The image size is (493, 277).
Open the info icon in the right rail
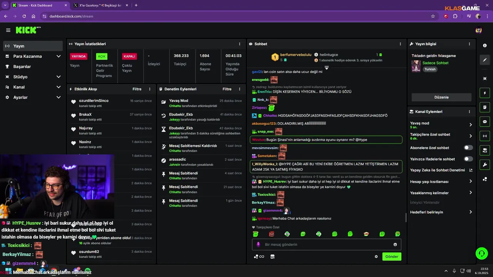(485, 45)
